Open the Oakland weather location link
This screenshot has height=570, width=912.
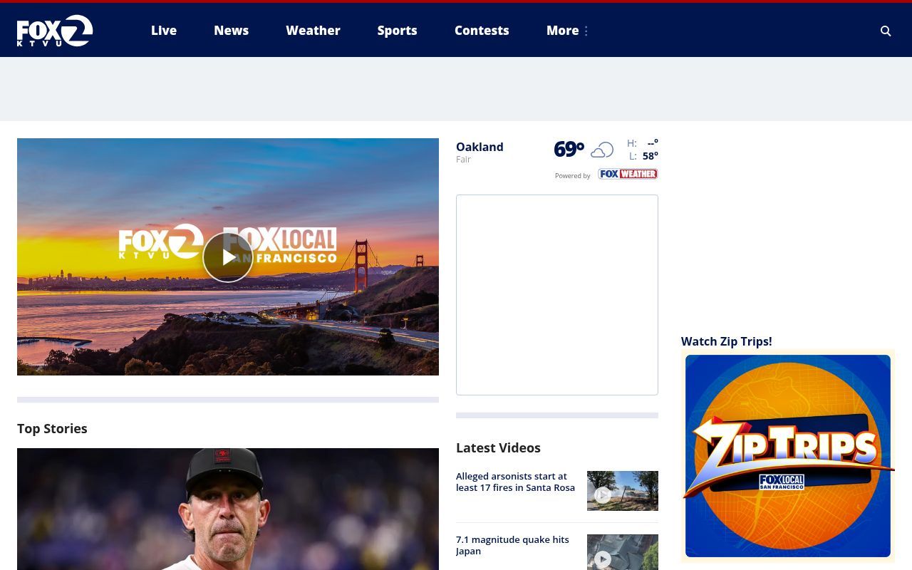[x=480, y=147]
